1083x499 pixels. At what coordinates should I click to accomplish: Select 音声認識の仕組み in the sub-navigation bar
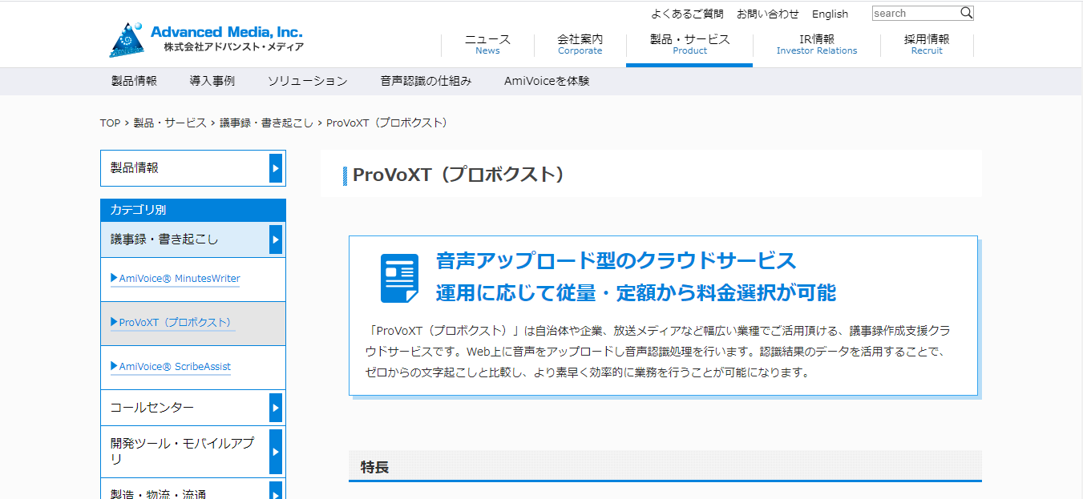[426, 81]
